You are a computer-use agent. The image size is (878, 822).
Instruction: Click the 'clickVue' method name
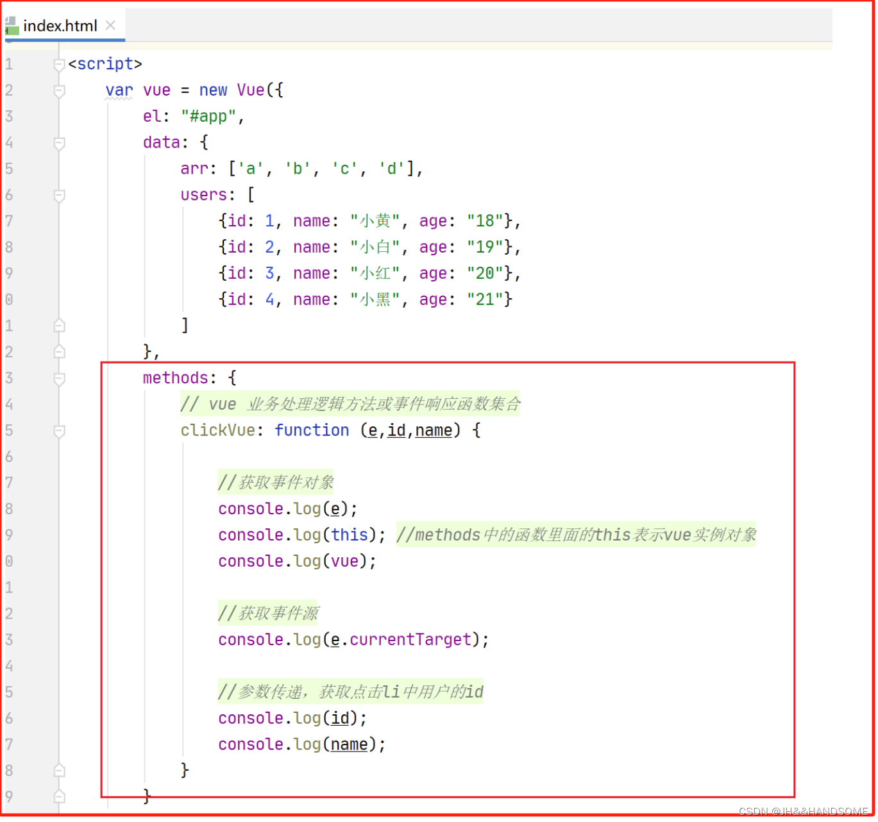coord(217,431)
